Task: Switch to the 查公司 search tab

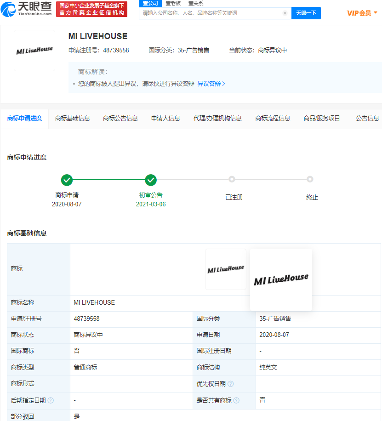Action: 150,3
